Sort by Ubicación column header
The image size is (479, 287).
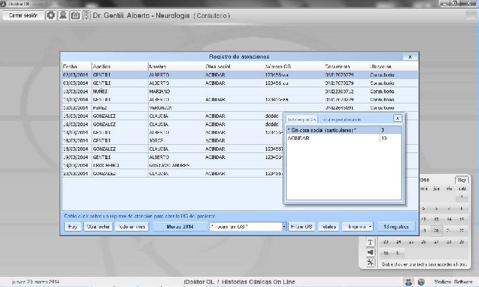point(393,66)
